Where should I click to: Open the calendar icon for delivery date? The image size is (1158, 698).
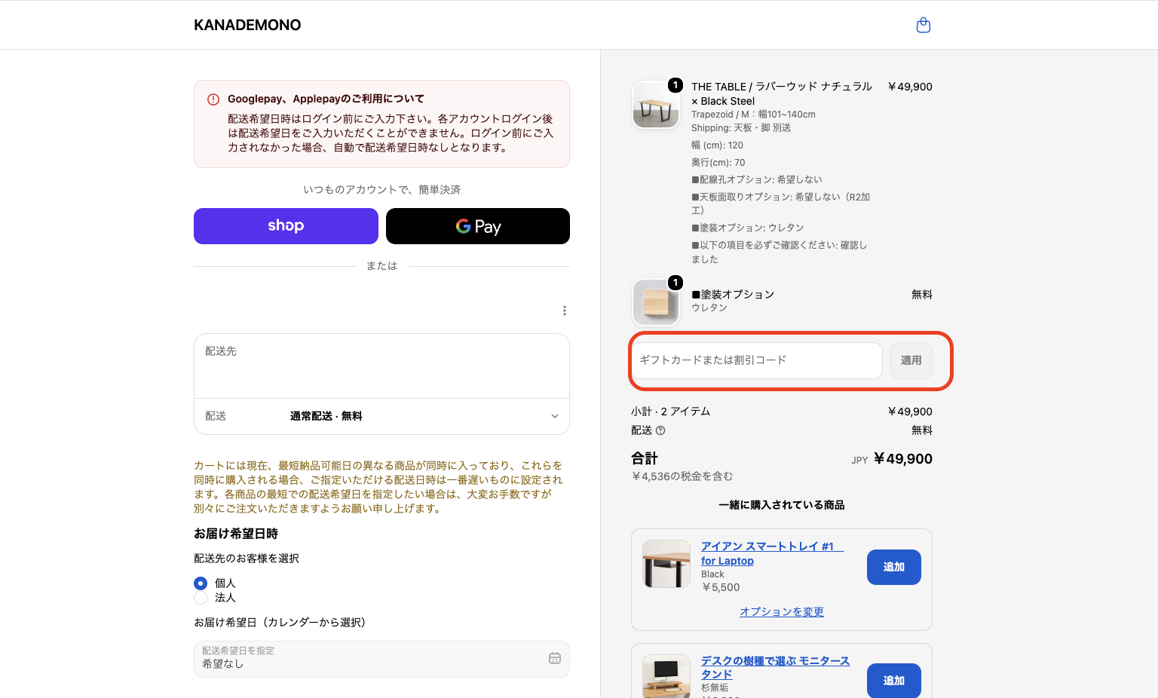(x=555, y=658)
